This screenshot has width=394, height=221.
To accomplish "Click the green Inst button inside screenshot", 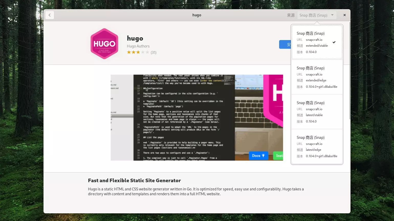I will [x=279, y=156].
